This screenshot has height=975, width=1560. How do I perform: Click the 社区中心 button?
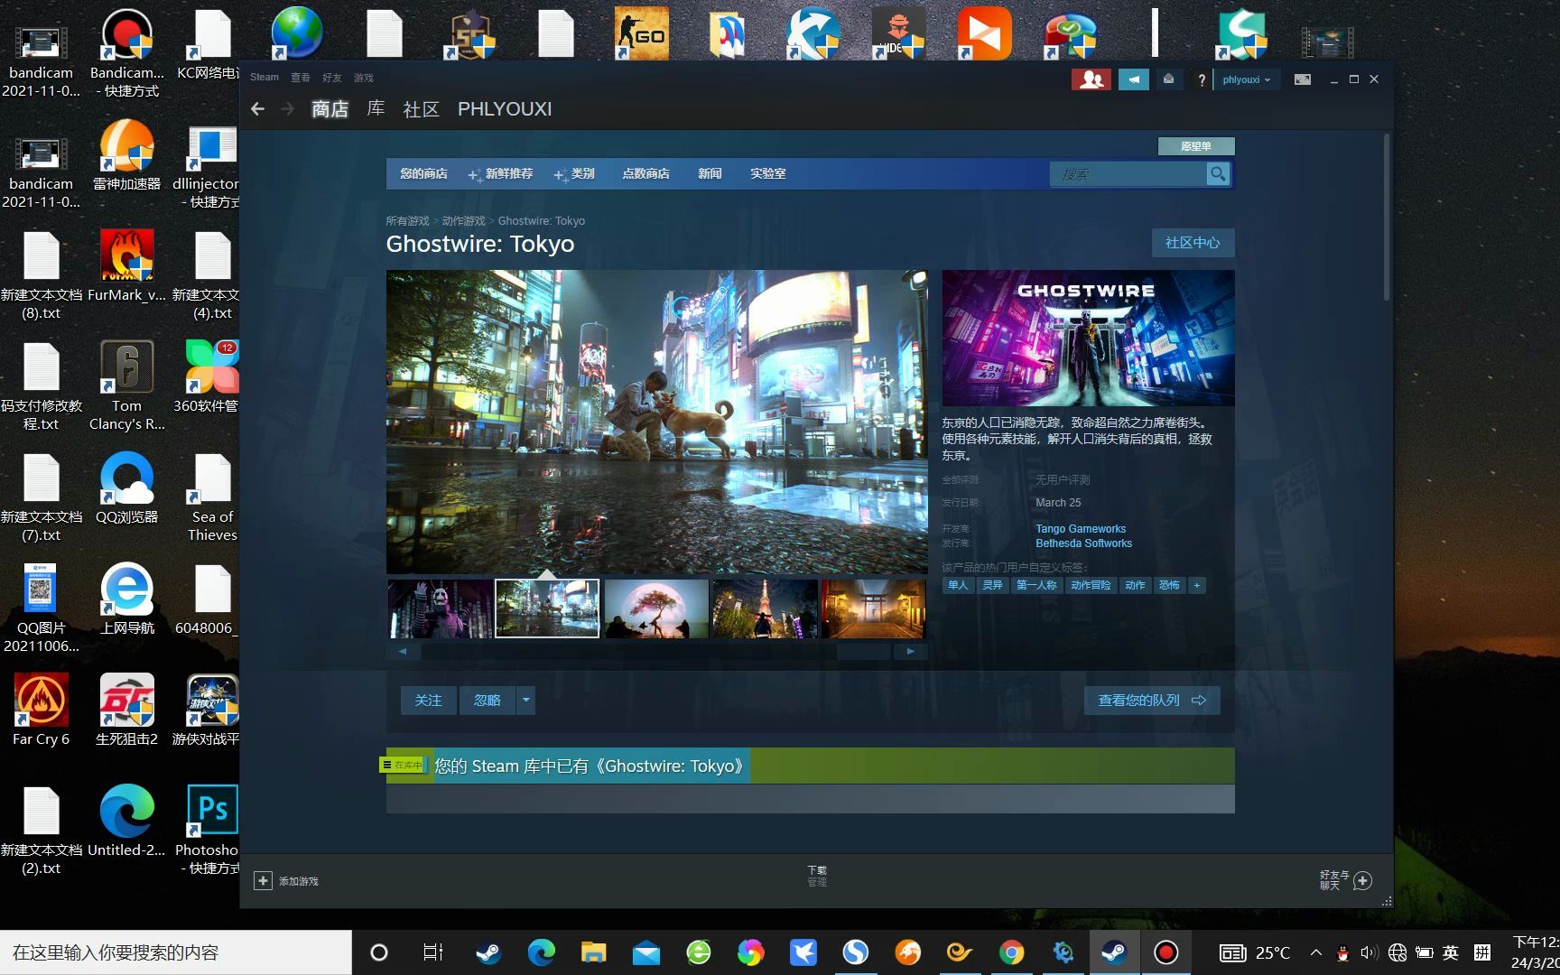(1193, 243)
